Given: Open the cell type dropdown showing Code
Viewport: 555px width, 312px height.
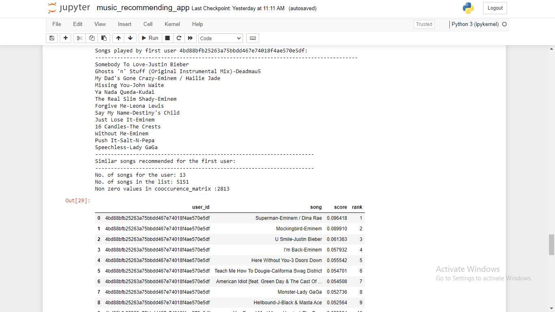Looking at the screenshot, I should click(x=220, y=38).
